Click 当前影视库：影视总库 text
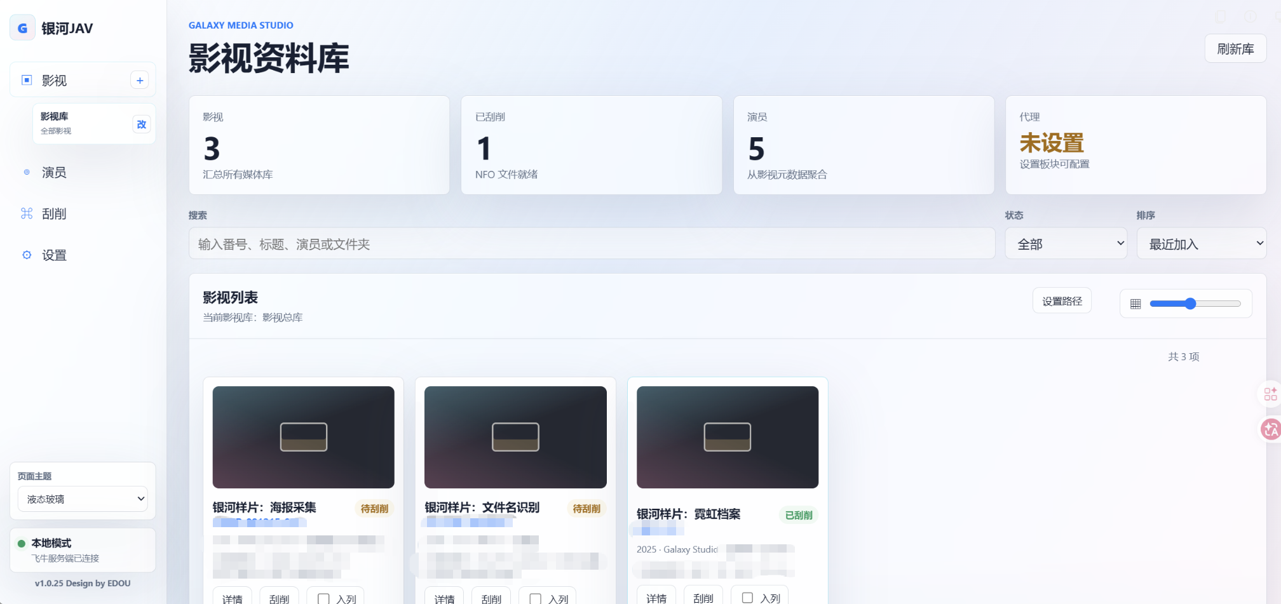Viewport: 1281px width, 604px height. pos(253,318)
